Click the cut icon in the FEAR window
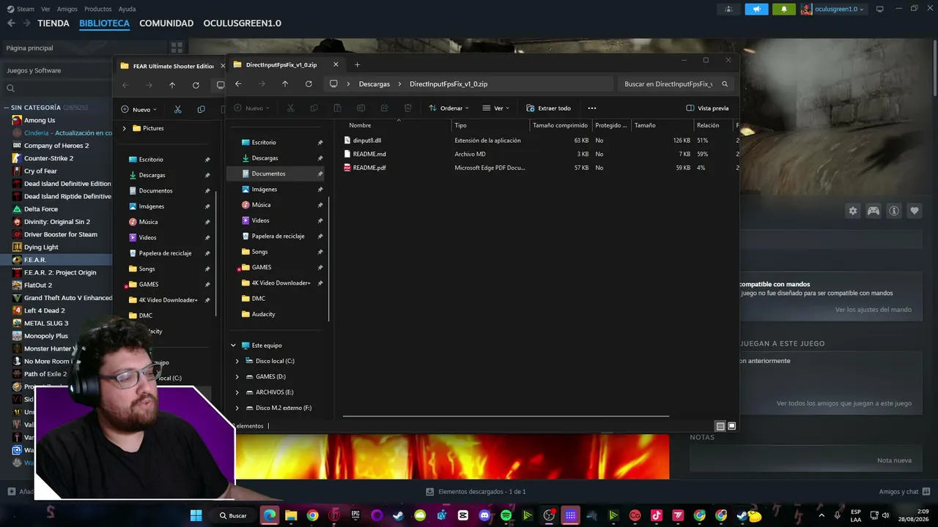Image resolution: width=938 pixels, height=527 pixels. coord(177,109)
